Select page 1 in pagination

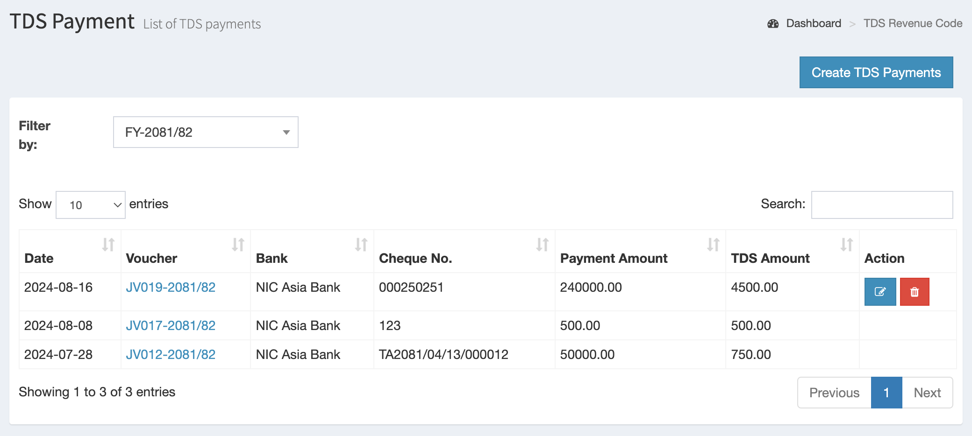tap(886, 393)
